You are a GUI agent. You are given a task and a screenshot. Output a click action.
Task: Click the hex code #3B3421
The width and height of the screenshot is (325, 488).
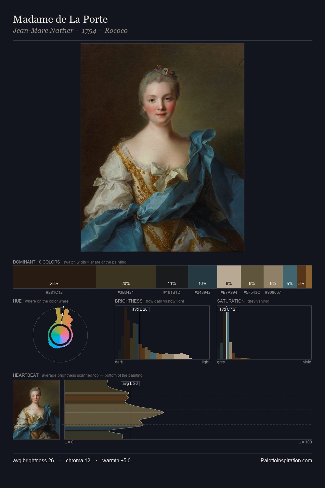(x=126, y=292)
